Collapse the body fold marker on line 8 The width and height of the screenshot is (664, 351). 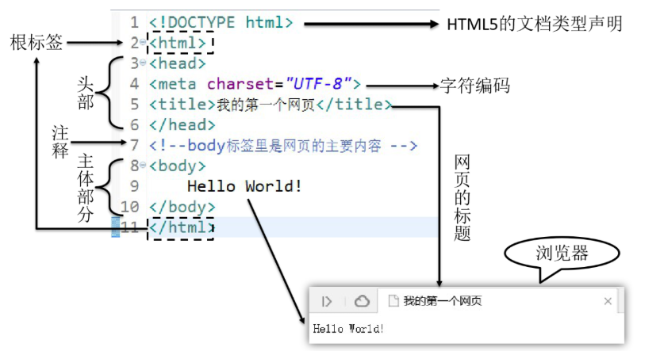pyautogui.click(x=143, y=166)
